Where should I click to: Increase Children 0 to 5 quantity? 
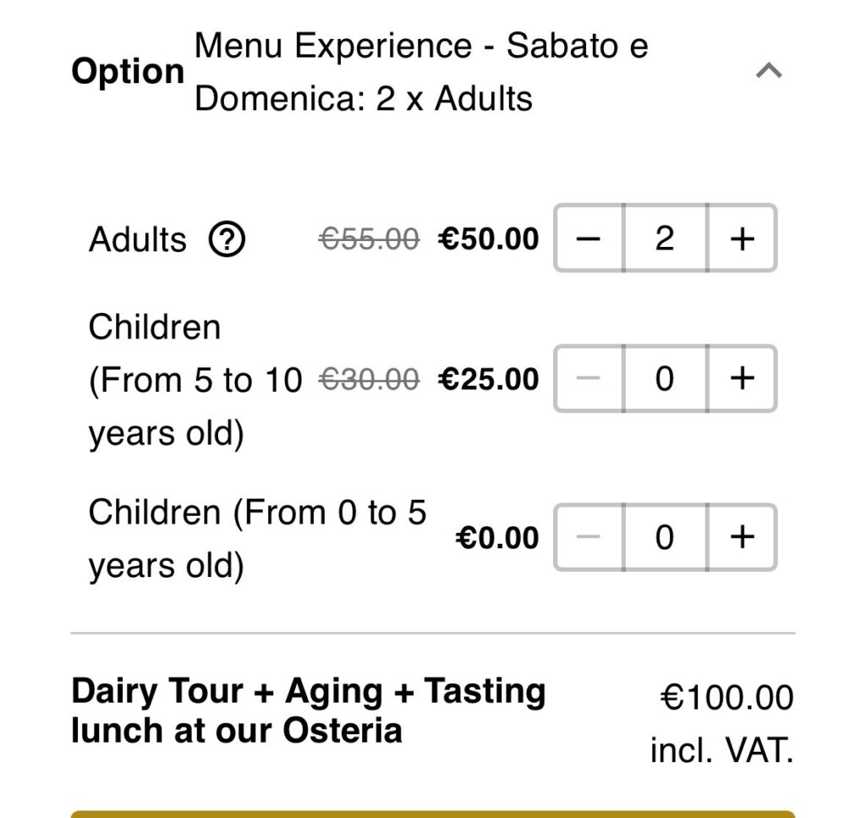(742, 537)
